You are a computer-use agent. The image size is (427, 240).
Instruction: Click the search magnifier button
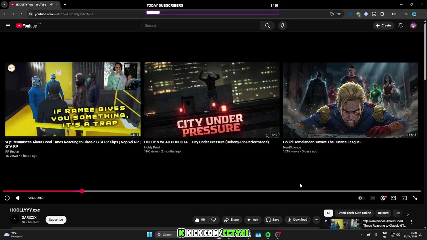click(268, 26)
